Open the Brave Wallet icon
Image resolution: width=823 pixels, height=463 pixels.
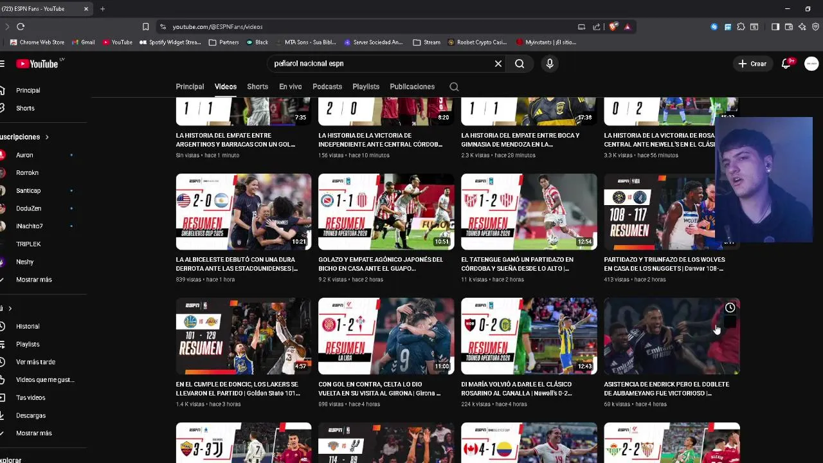[x=789, y=26]
